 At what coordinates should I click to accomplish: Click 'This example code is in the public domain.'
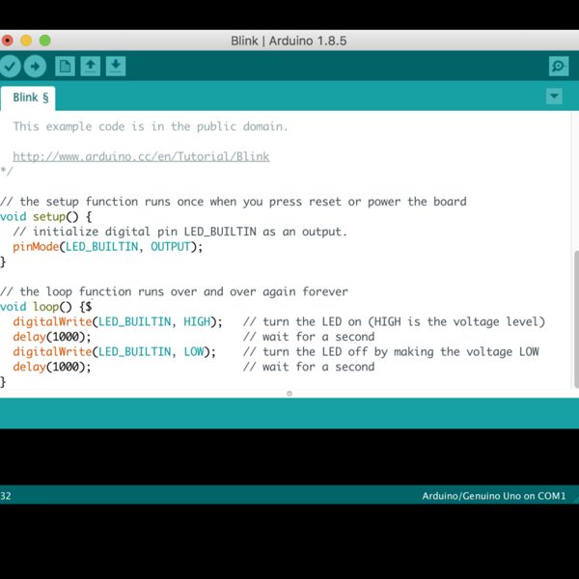coord(151,126)
